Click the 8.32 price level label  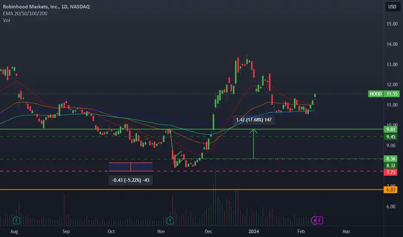390,165
